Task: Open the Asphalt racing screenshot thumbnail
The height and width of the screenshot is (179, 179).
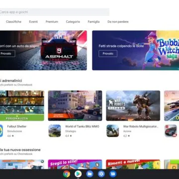Action: tap(172, 105)
